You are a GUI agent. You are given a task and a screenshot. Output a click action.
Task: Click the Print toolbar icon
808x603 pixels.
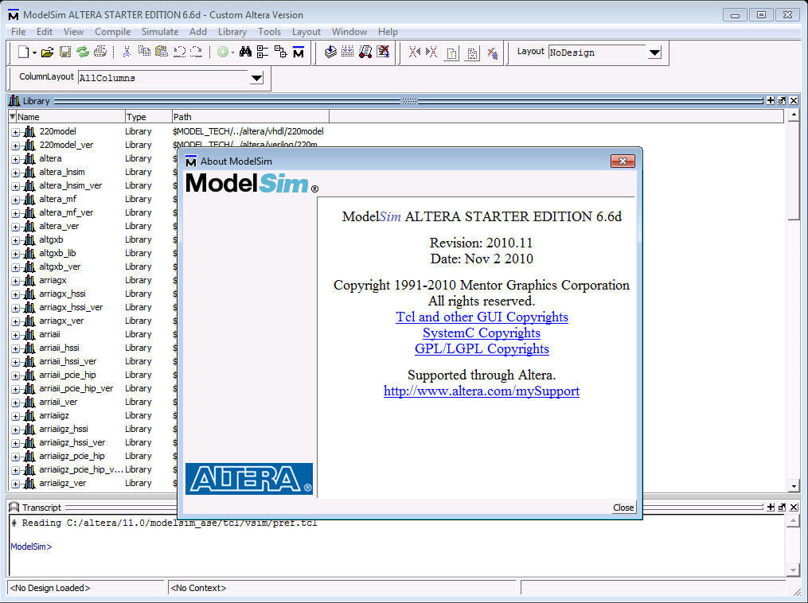(100, 53)
